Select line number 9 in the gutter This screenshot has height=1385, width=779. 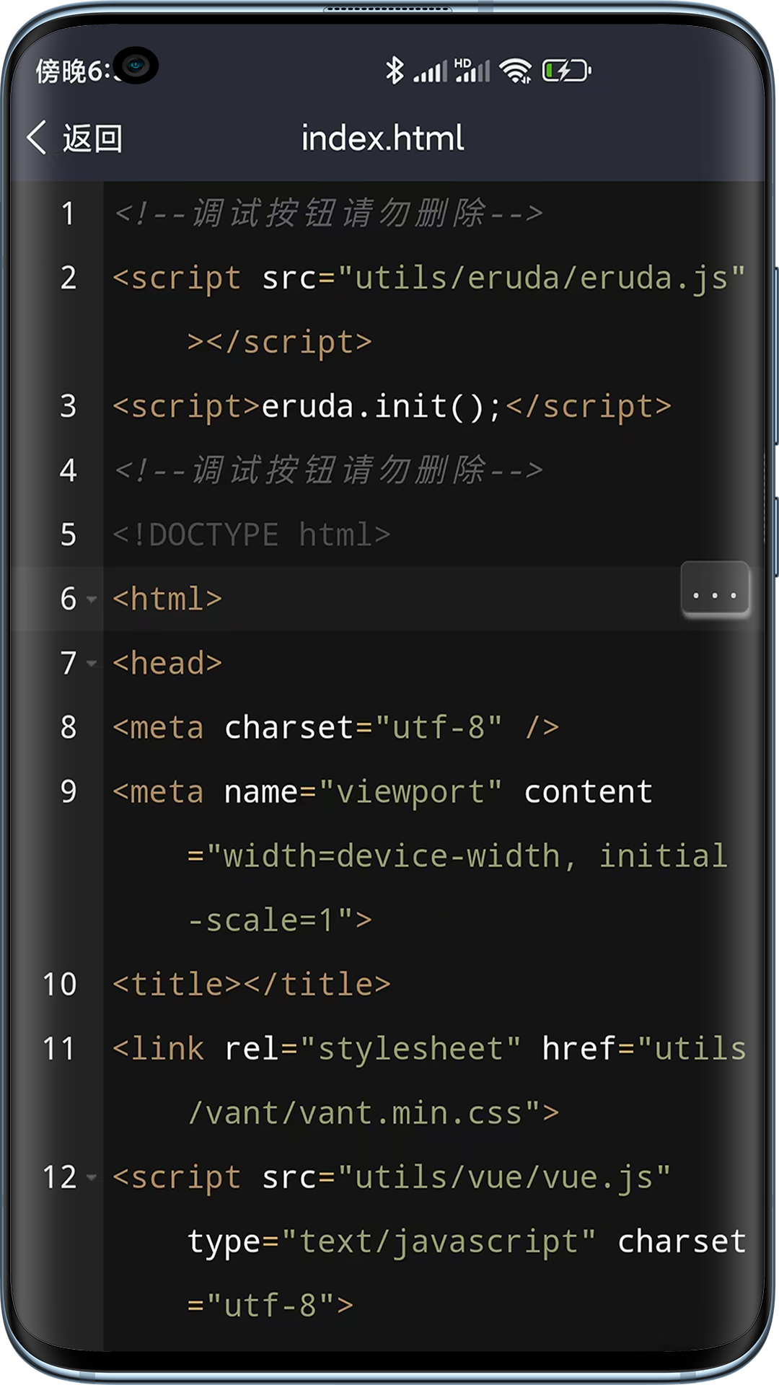click(68, 791)
